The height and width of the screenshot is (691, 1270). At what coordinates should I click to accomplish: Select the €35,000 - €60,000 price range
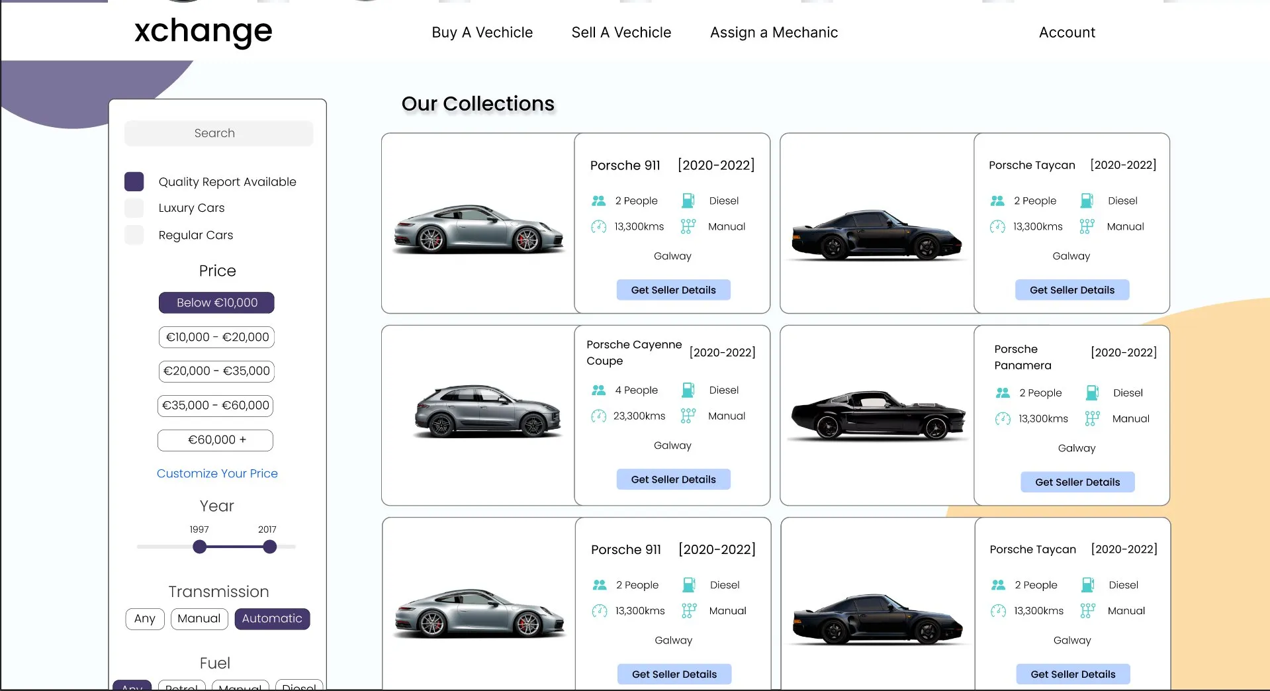[x=216, y=406]
